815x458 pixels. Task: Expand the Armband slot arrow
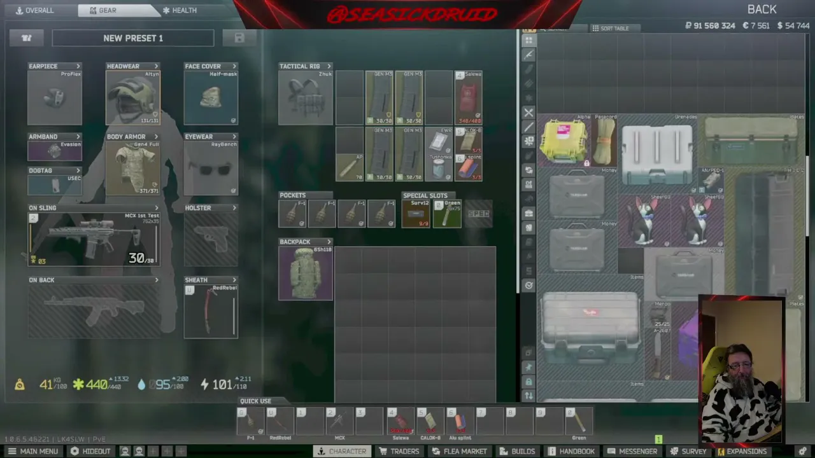(x=78, y=137)
